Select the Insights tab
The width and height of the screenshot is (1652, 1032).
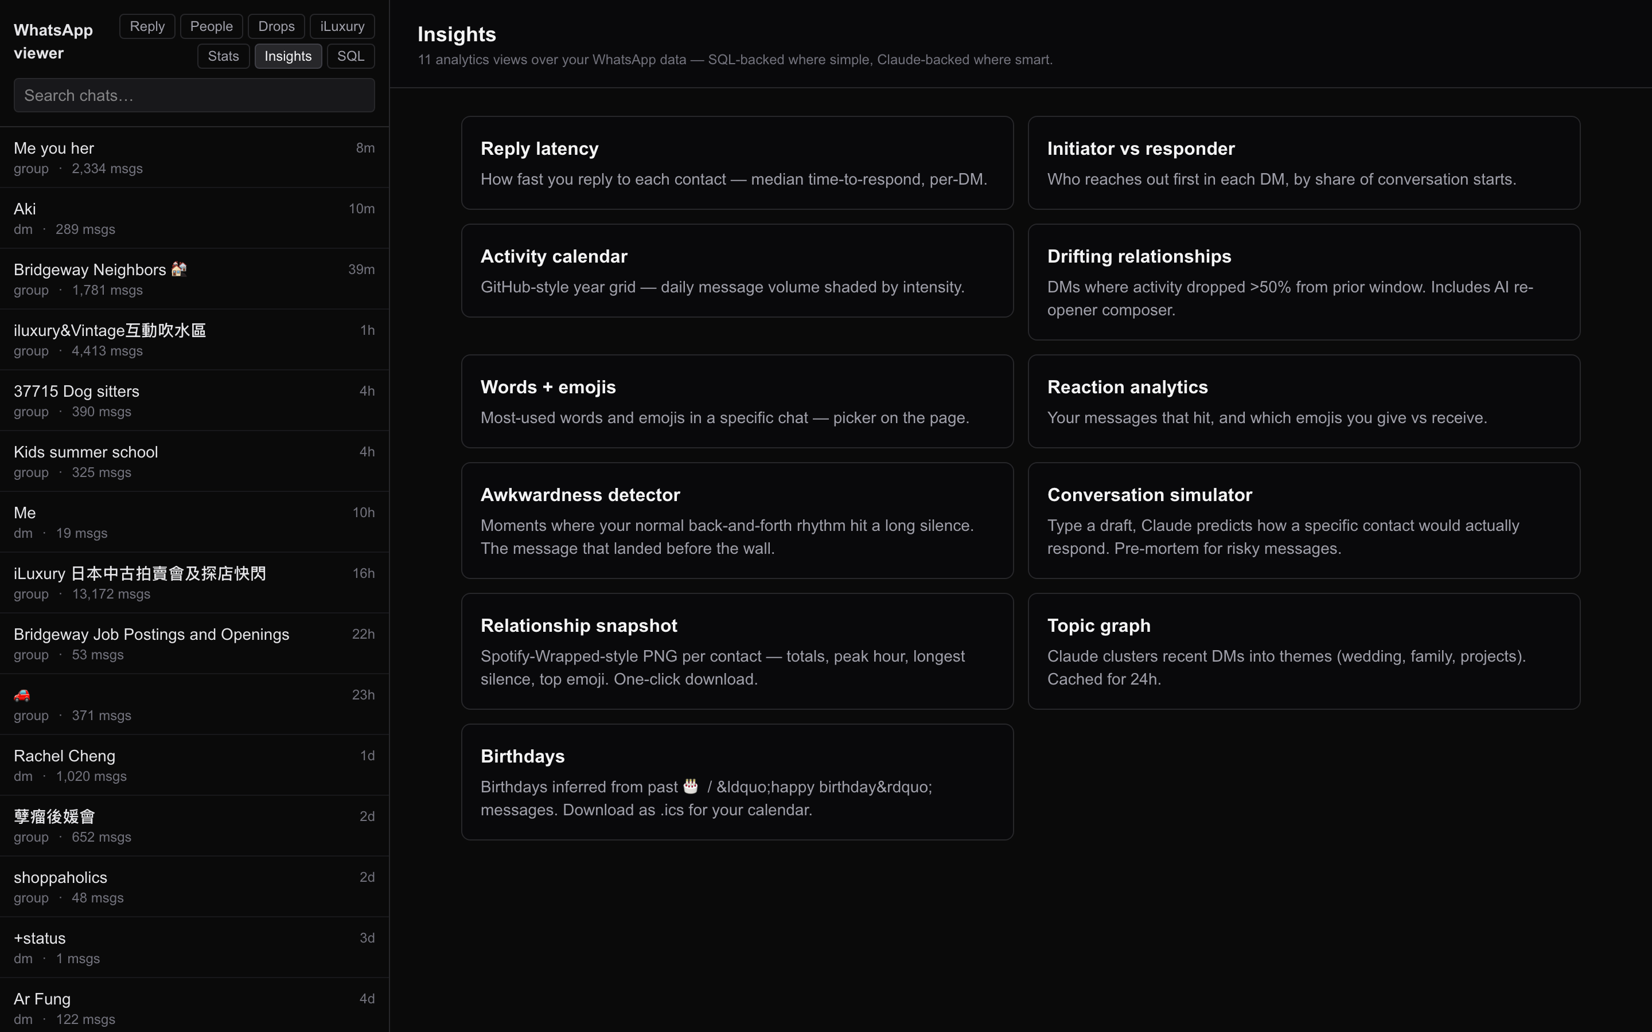tap(288, 56)
